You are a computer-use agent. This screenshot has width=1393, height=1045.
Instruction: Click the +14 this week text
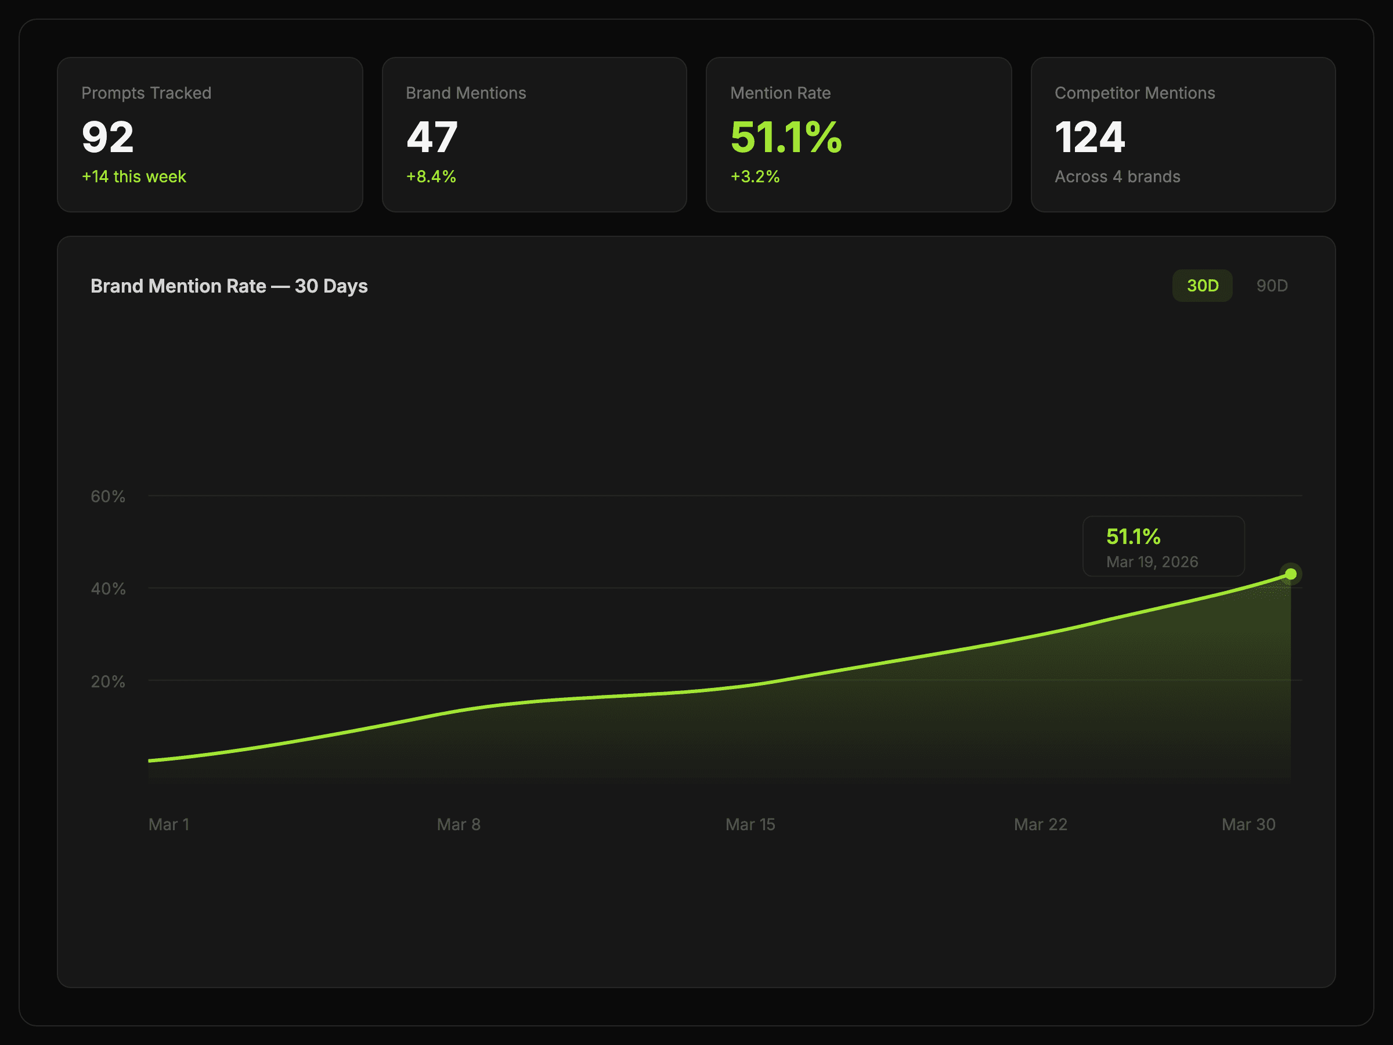coord(133,177)
